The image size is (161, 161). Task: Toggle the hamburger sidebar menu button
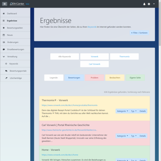point(5,4)
